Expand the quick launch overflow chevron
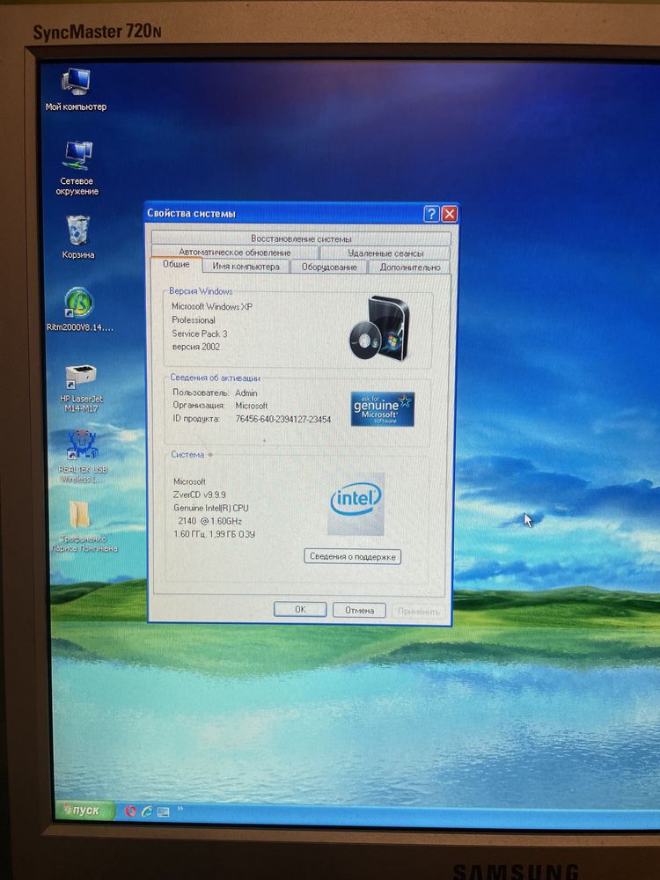 180,809
